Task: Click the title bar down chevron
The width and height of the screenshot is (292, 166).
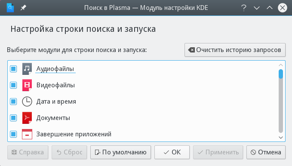Action: (x=257, y=8)
